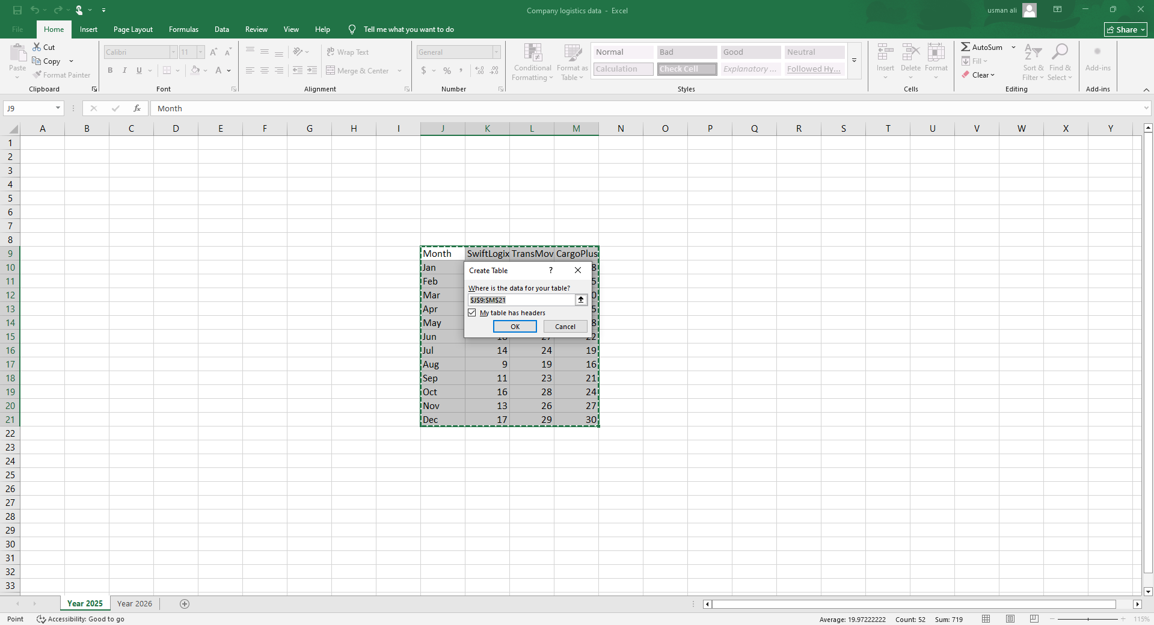The image size is (1154, 625).
Task: Click the collapse range selector icon in dialog
Action: 581,300
